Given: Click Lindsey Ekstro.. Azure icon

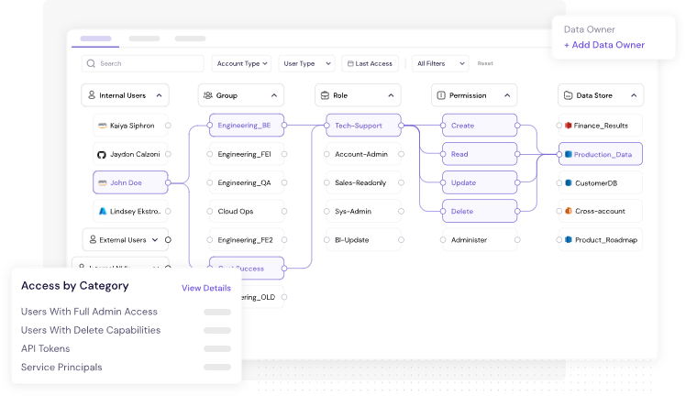Looking at the screenshot, I should tap(103, 211).
